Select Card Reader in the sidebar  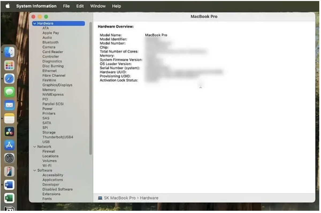tap(53, 52)
